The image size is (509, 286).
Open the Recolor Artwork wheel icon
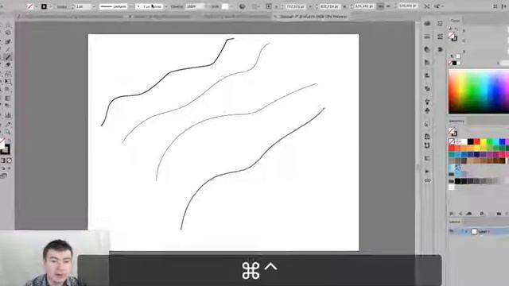click(x=242, y=6)
